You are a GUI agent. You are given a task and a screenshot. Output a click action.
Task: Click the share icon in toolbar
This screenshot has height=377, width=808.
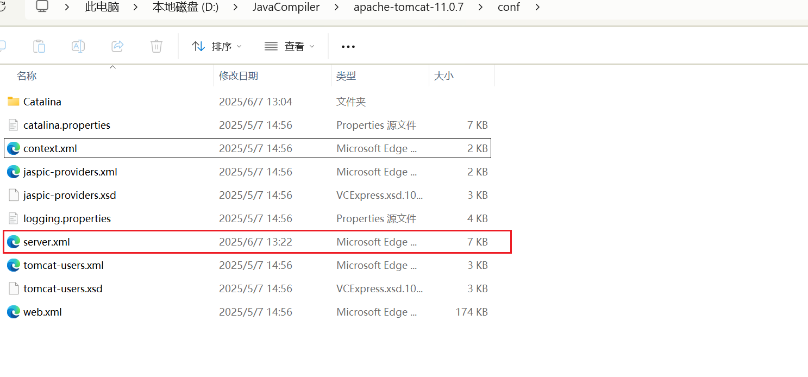click(x=117, y=46)
